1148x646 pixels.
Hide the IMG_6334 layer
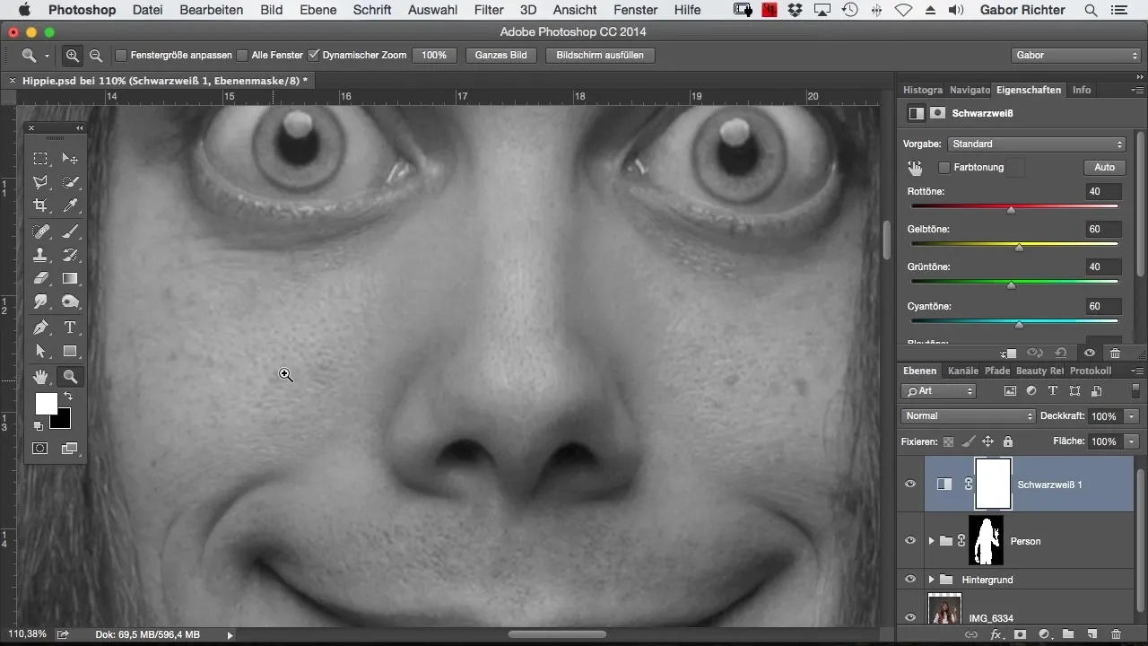point(910,617)
